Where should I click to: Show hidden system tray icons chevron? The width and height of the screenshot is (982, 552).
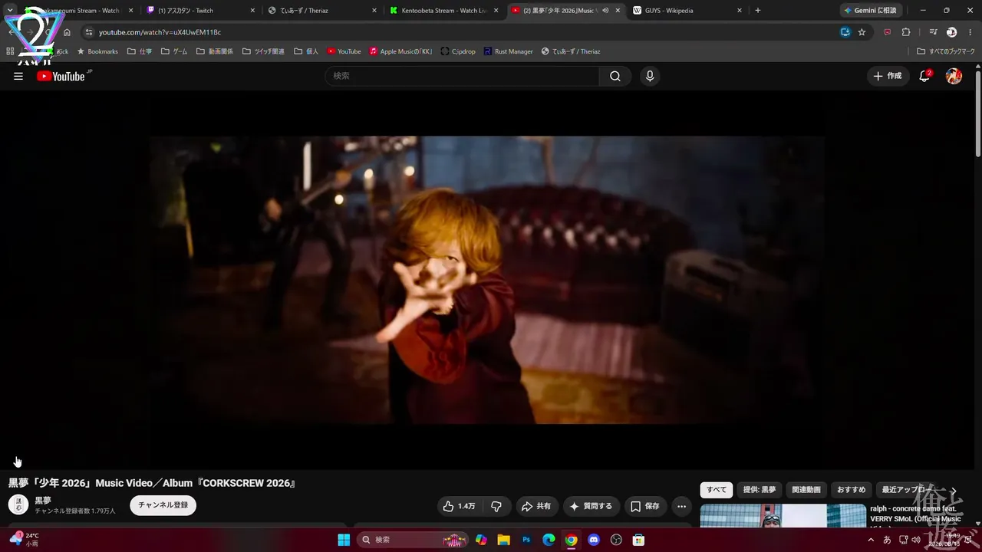[871, 540]
